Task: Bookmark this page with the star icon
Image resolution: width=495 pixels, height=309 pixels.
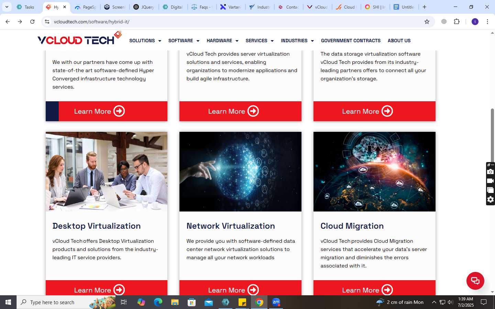Action: (427, 22)
